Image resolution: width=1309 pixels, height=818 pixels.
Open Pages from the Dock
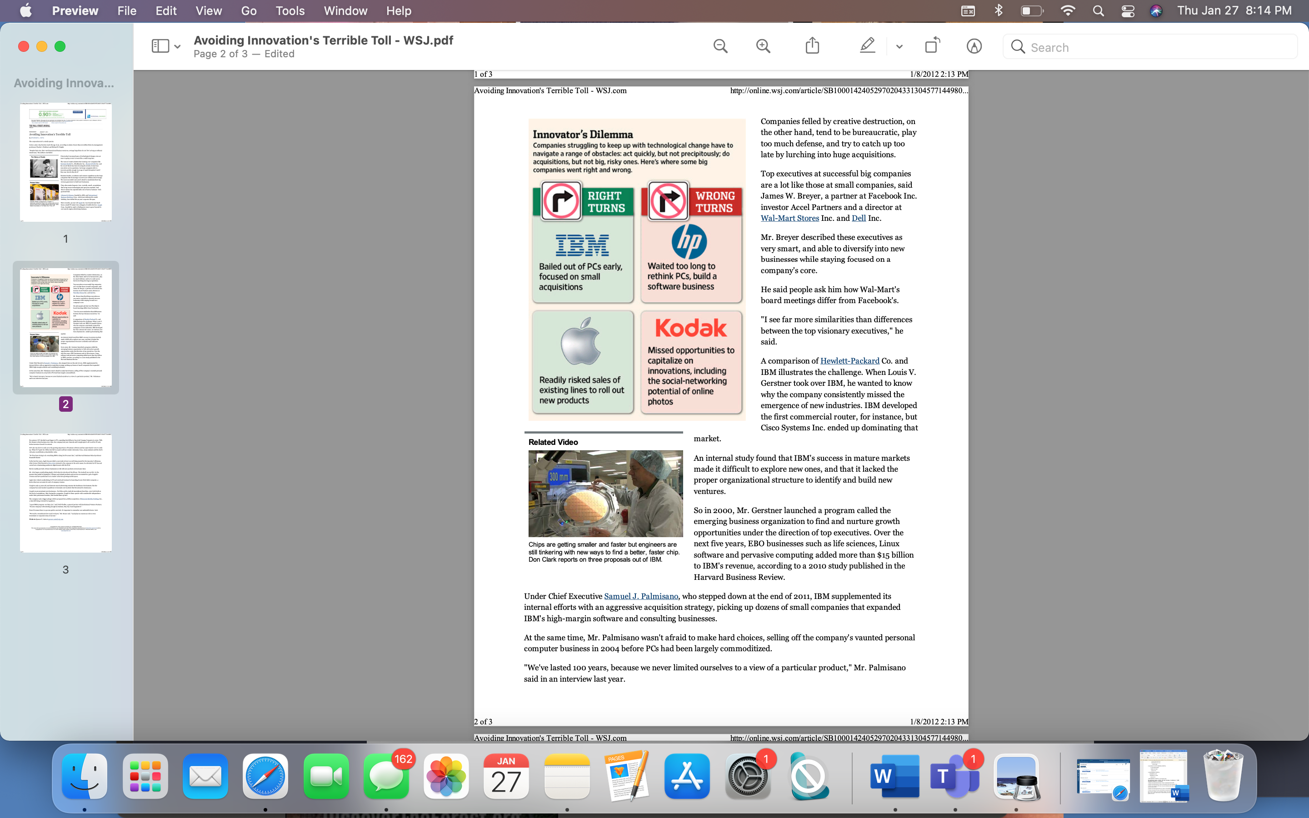pyautogui.click(x=626, y=776)
